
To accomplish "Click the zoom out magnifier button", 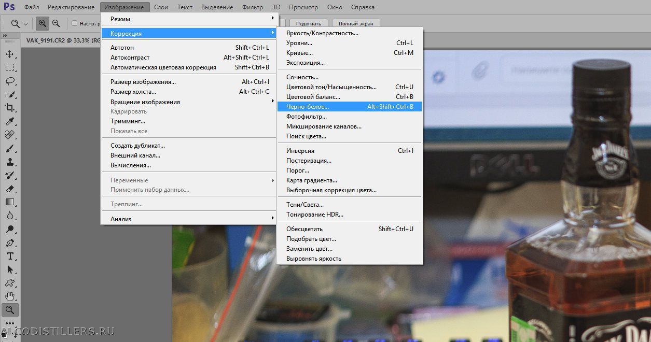I will point(56,23).
